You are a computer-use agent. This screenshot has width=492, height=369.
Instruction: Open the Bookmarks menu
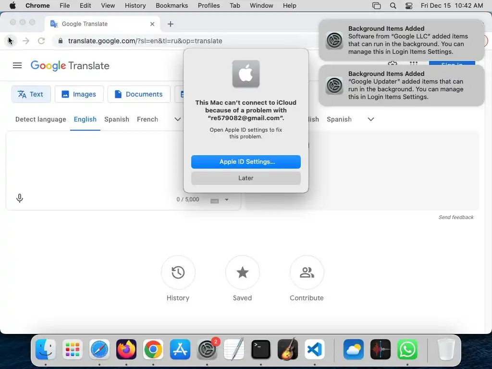click(x=172, y=6)
